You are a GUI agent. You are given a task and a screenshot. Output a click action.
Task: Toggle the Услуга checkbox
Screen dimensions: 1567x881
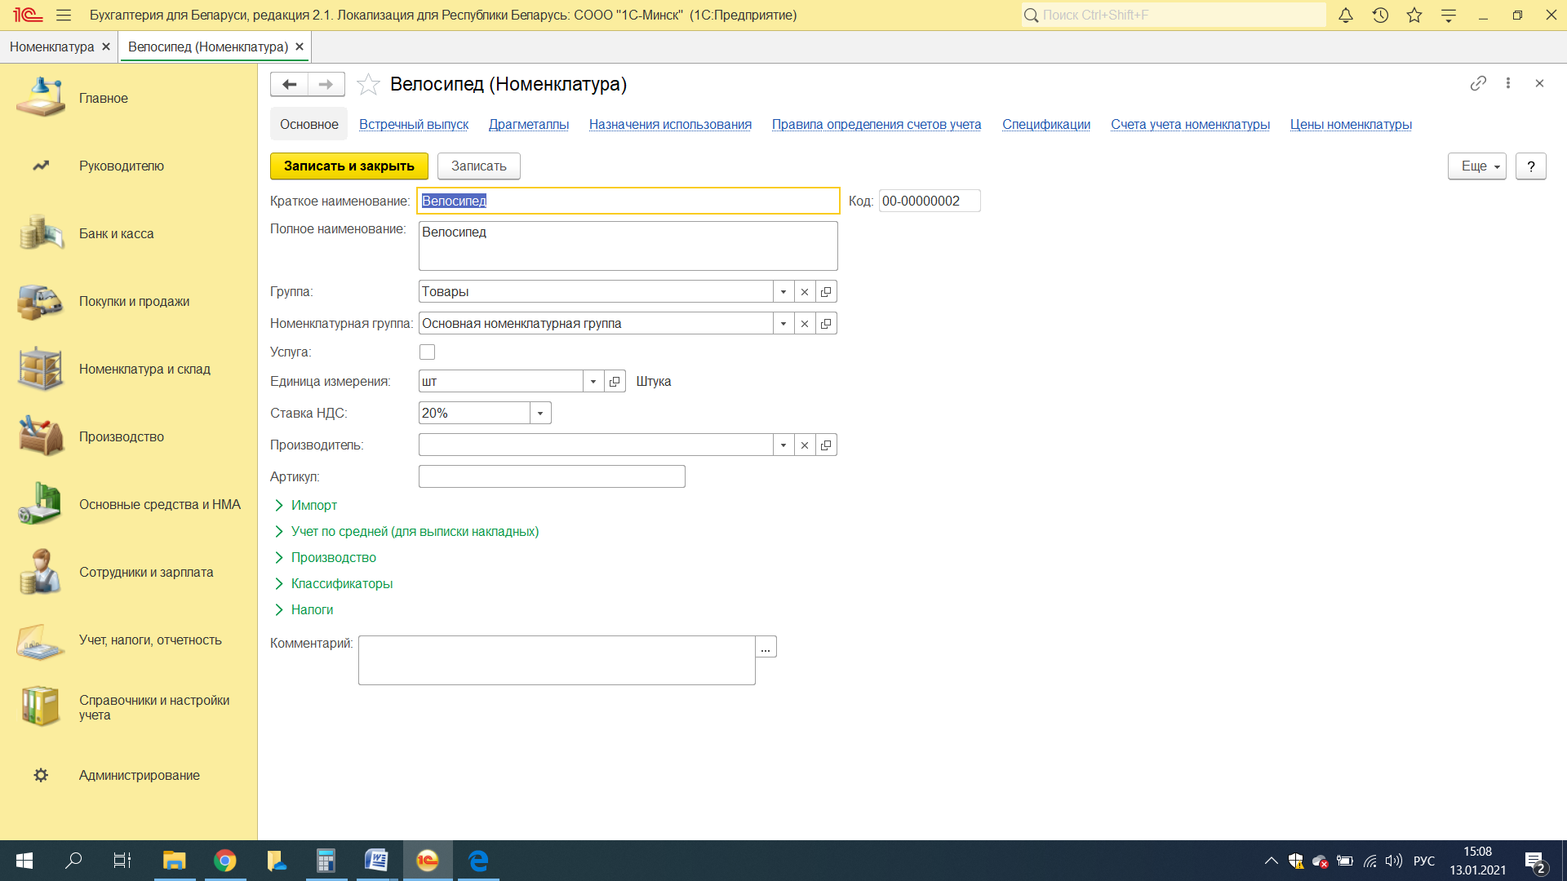point(427,352)
